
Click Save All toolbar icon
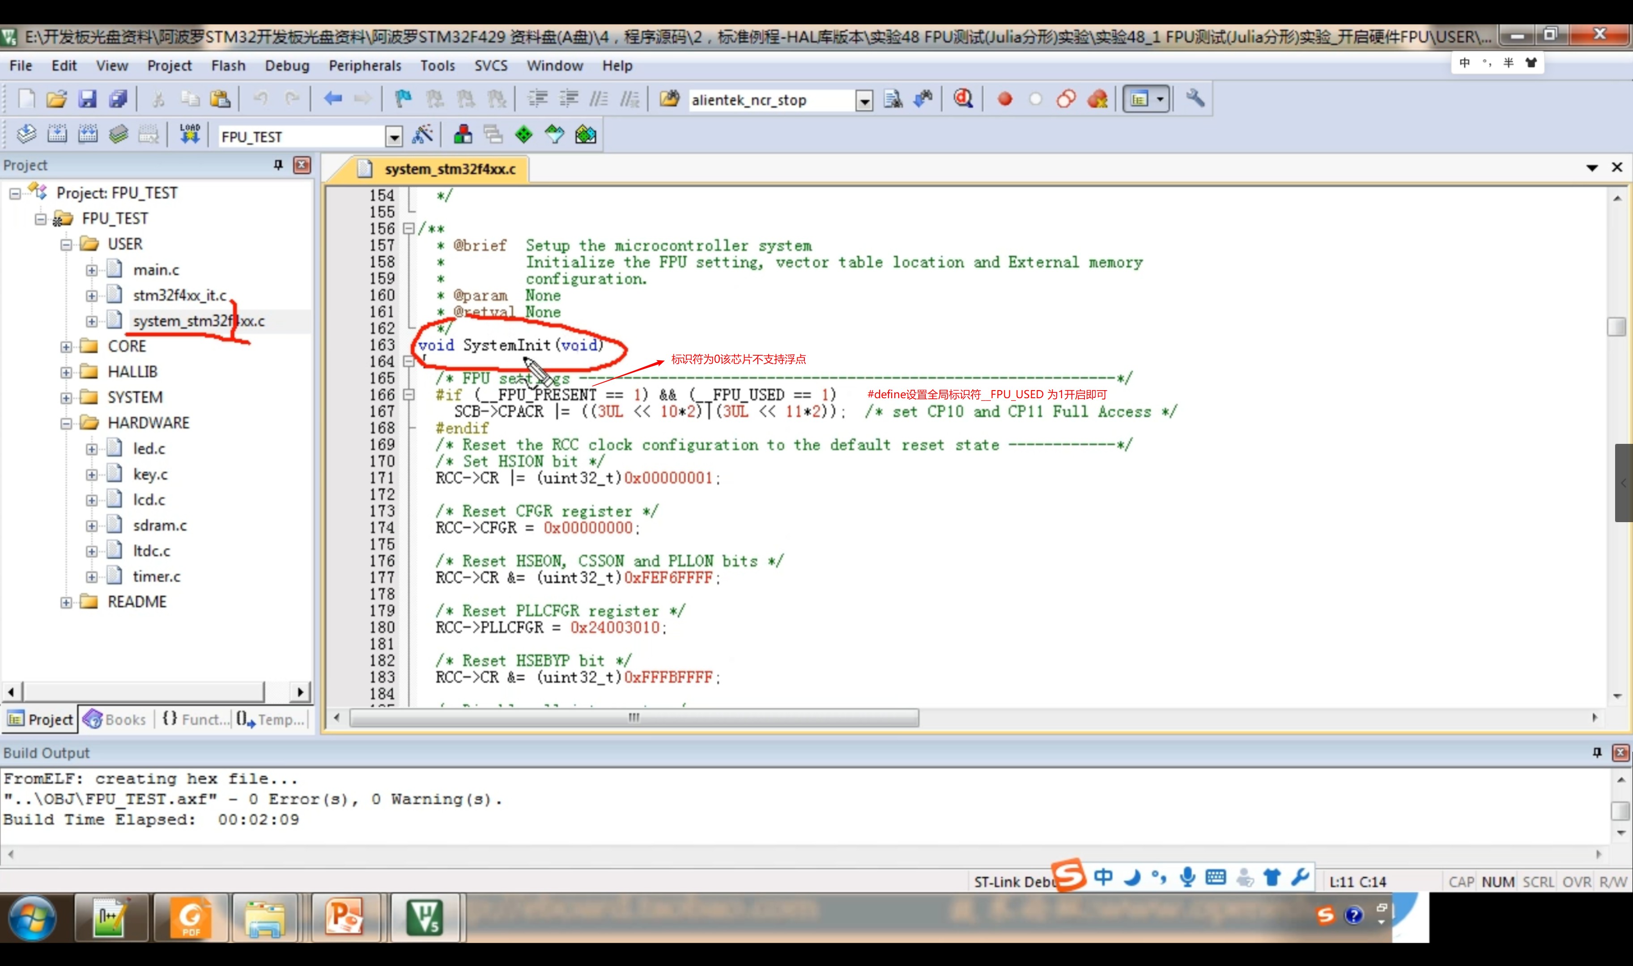point(119,99)
